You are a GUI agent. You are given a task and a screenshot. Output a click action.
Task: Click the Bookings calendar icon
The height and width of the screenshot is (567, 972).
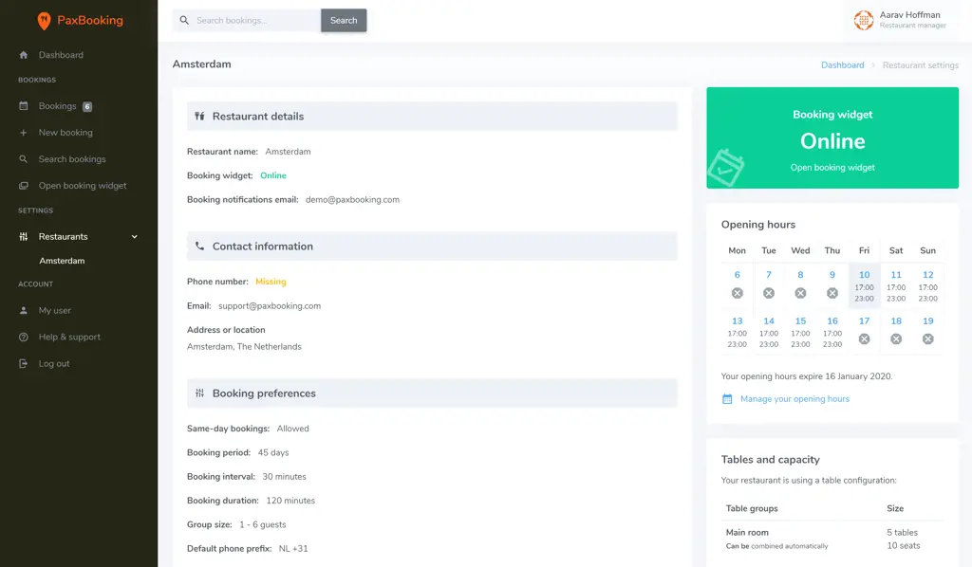(x=24, y=106)
